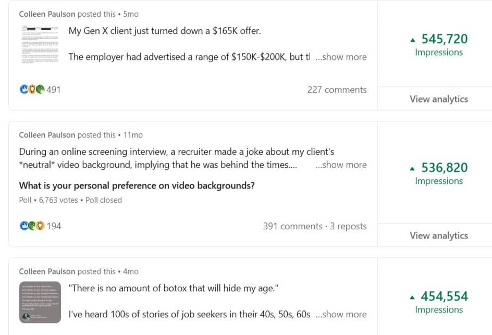Viewport: 492px width, 335px height.
Task: Show the 3 reposts list
Action: pyautogui.click(x=348, y=226)
